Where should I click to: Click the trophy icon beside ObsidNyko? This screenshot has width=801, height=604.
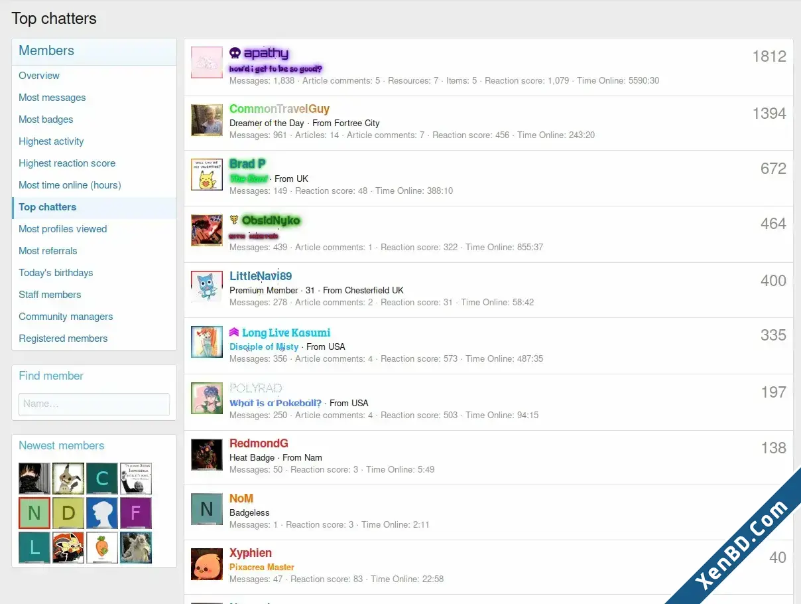point(234,220)
